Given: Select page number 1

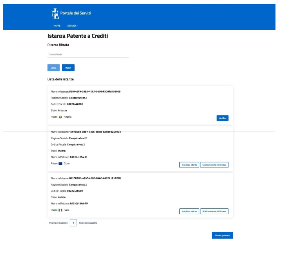Looking at the screenshot, I should tap(73, 223).
